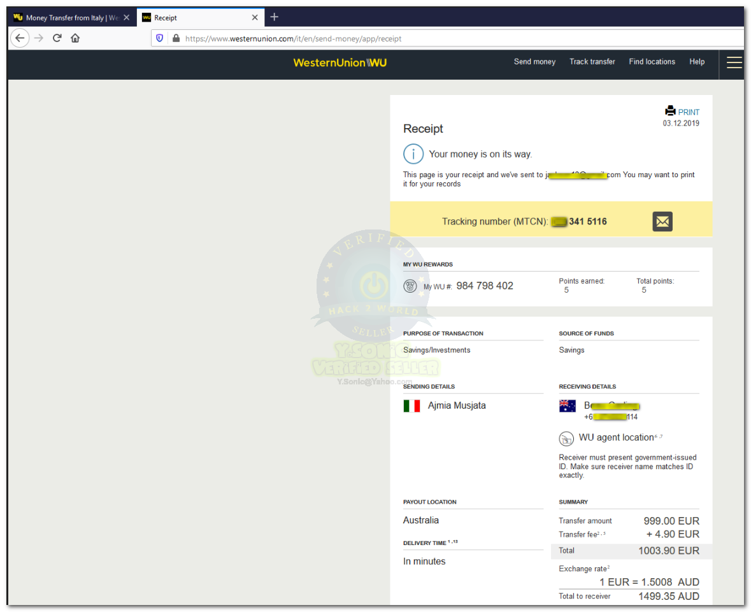Click the WesternUnion WU logo
751x612 pixels.
(x=340, y=62)
